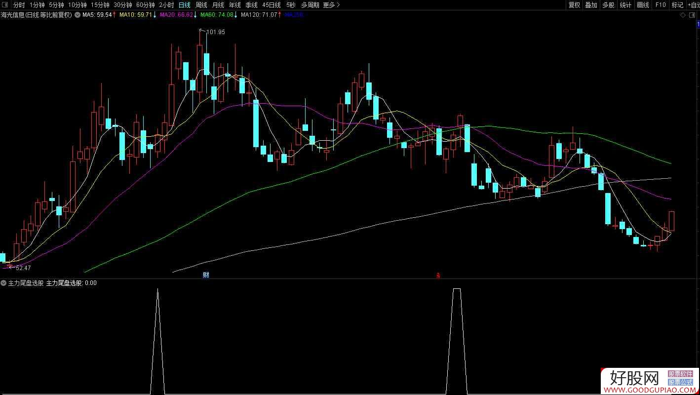700x395 pixels.
Task: Click the 主力尾盘选股: 0.00 value
Action: click(x=72, y=283)
